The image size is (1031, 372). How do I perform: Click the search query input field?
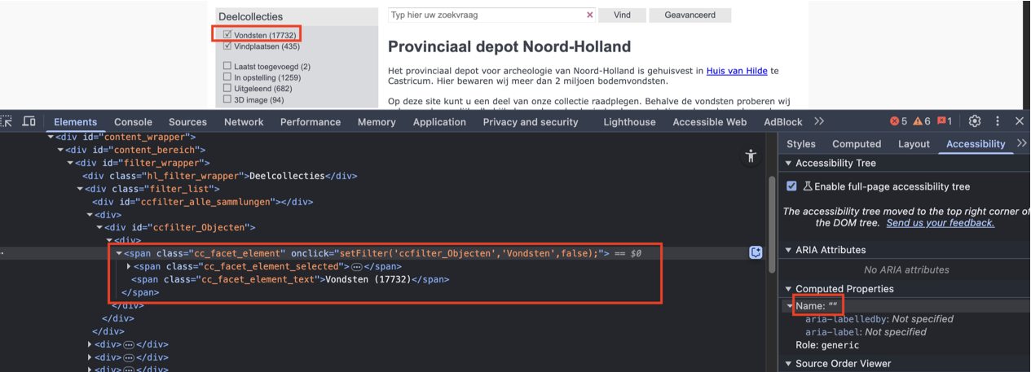(x=486, y=15)
